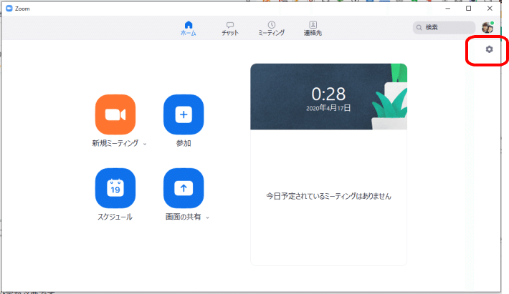Click the blue Join (参加) plus icon

184,114
